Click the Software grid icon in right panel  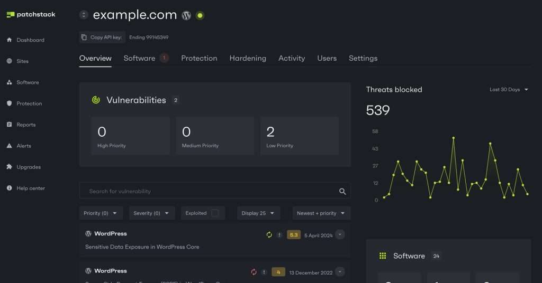[383, 256]
